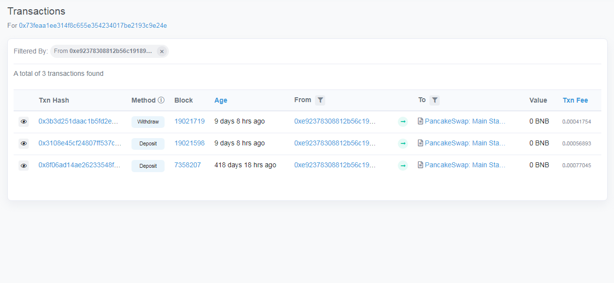
Task: Click the green arrow in block 19021719 row
Action: 403,122
